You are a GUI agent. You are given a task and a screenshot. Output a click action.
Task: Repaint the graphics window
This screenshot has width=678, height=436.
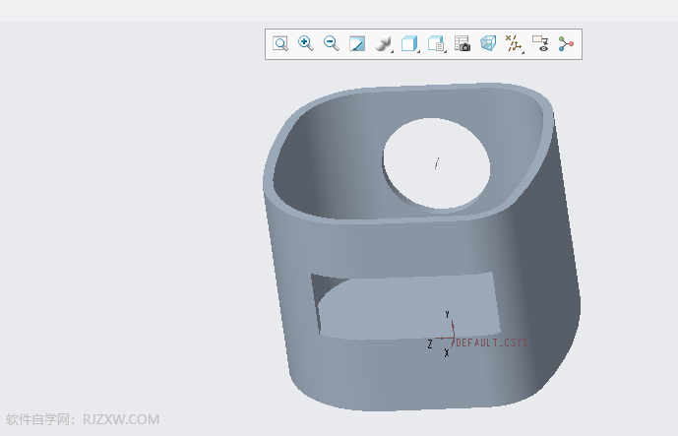357,44
